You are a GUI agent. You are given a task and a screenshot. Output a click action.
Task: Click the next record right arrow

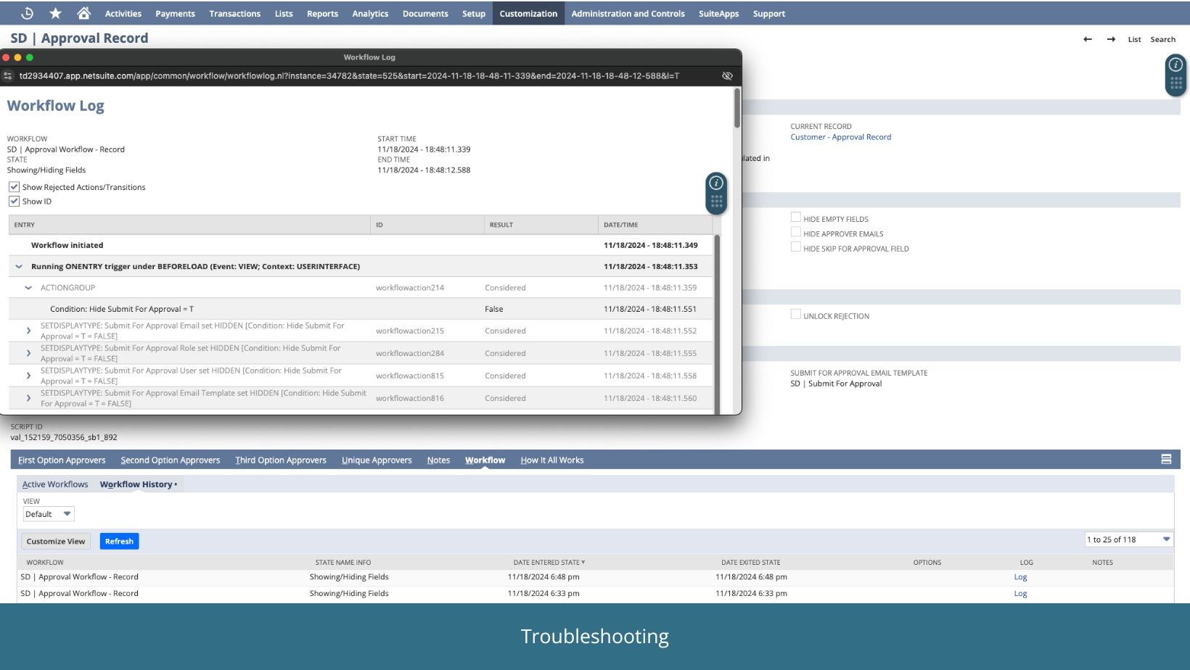point(1111,39)
